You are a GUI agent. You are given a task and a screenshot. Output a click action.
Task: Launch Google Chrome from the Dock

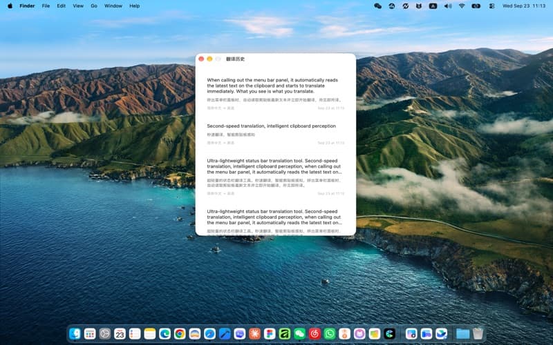point(180,333)
